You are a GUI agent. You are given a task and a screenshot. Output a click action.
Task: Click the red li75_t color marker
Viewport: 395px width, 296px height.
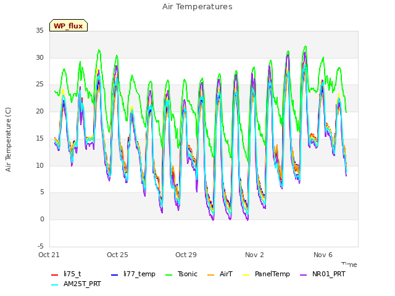click(x=54, y=275)
